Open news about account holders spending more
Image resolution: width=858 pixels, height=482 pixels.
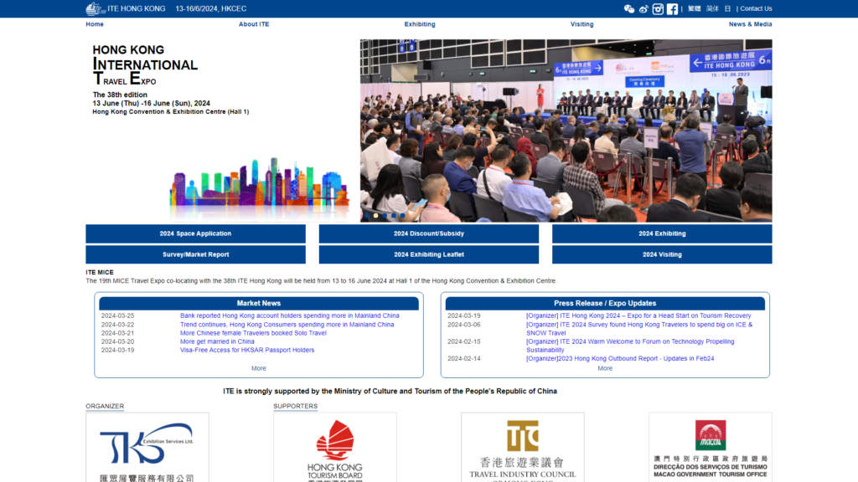pos(289,315)
